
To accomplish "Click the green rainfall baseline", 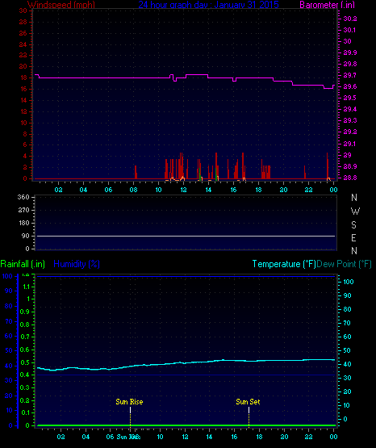I will (186, 425).
